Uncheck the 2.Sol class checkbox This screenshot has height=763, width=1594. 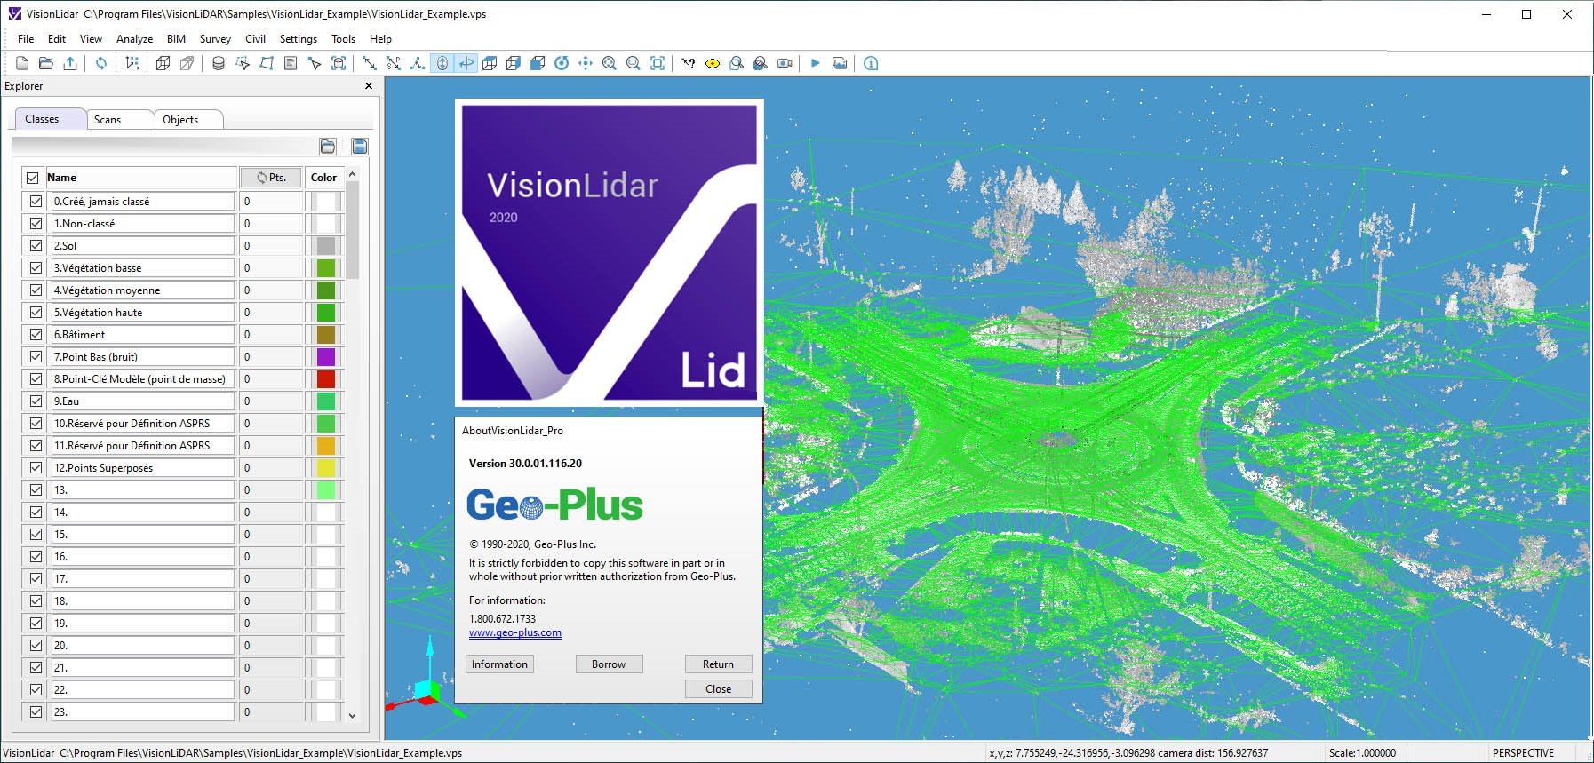point(36,246)
